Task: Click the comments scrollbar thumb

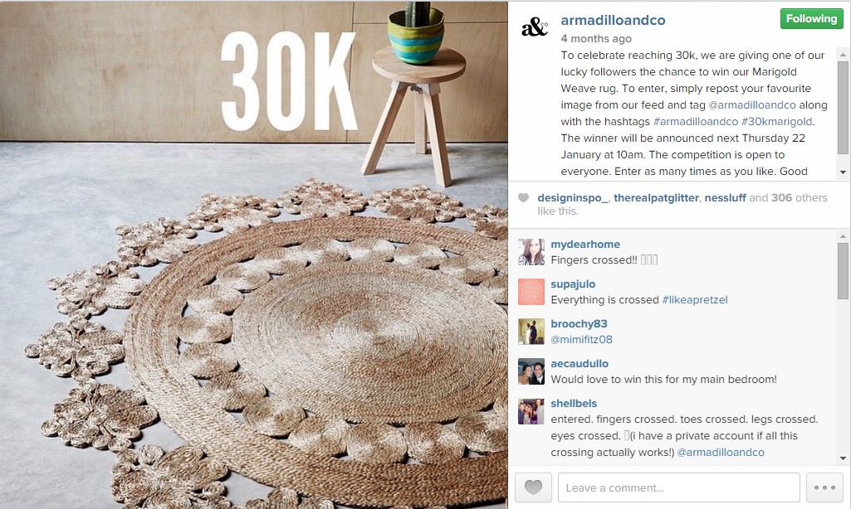Action: (x=843, y=270)
